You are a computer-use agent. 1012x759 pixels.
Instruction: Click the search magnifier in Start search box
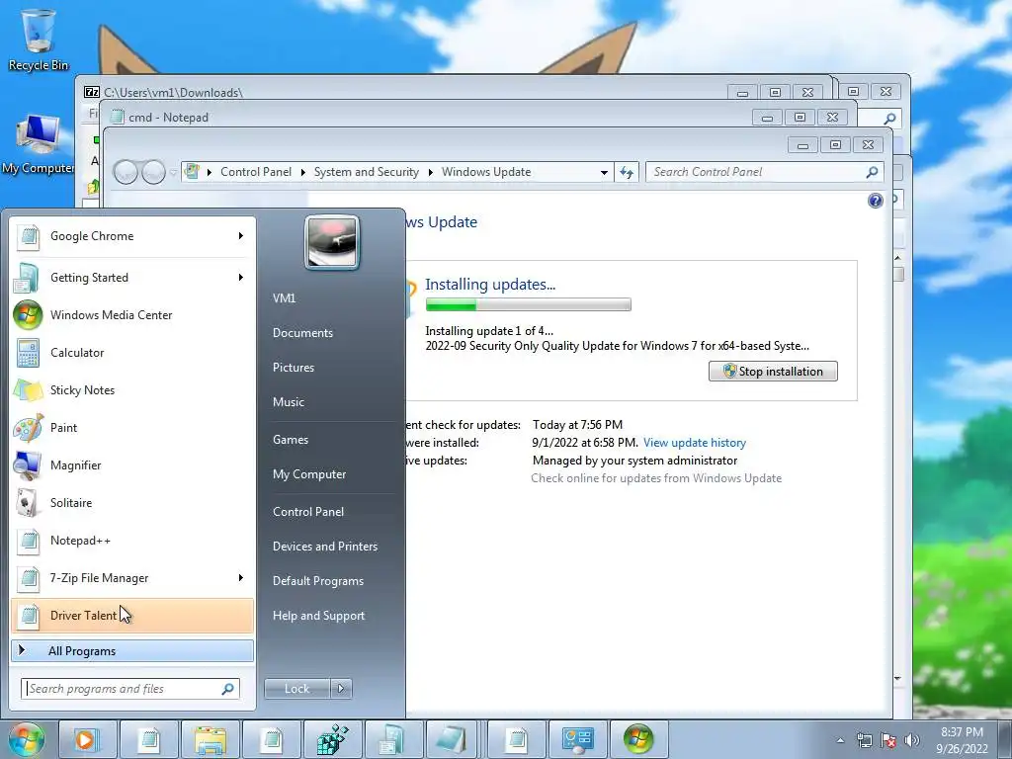click(x=228, y=689)
